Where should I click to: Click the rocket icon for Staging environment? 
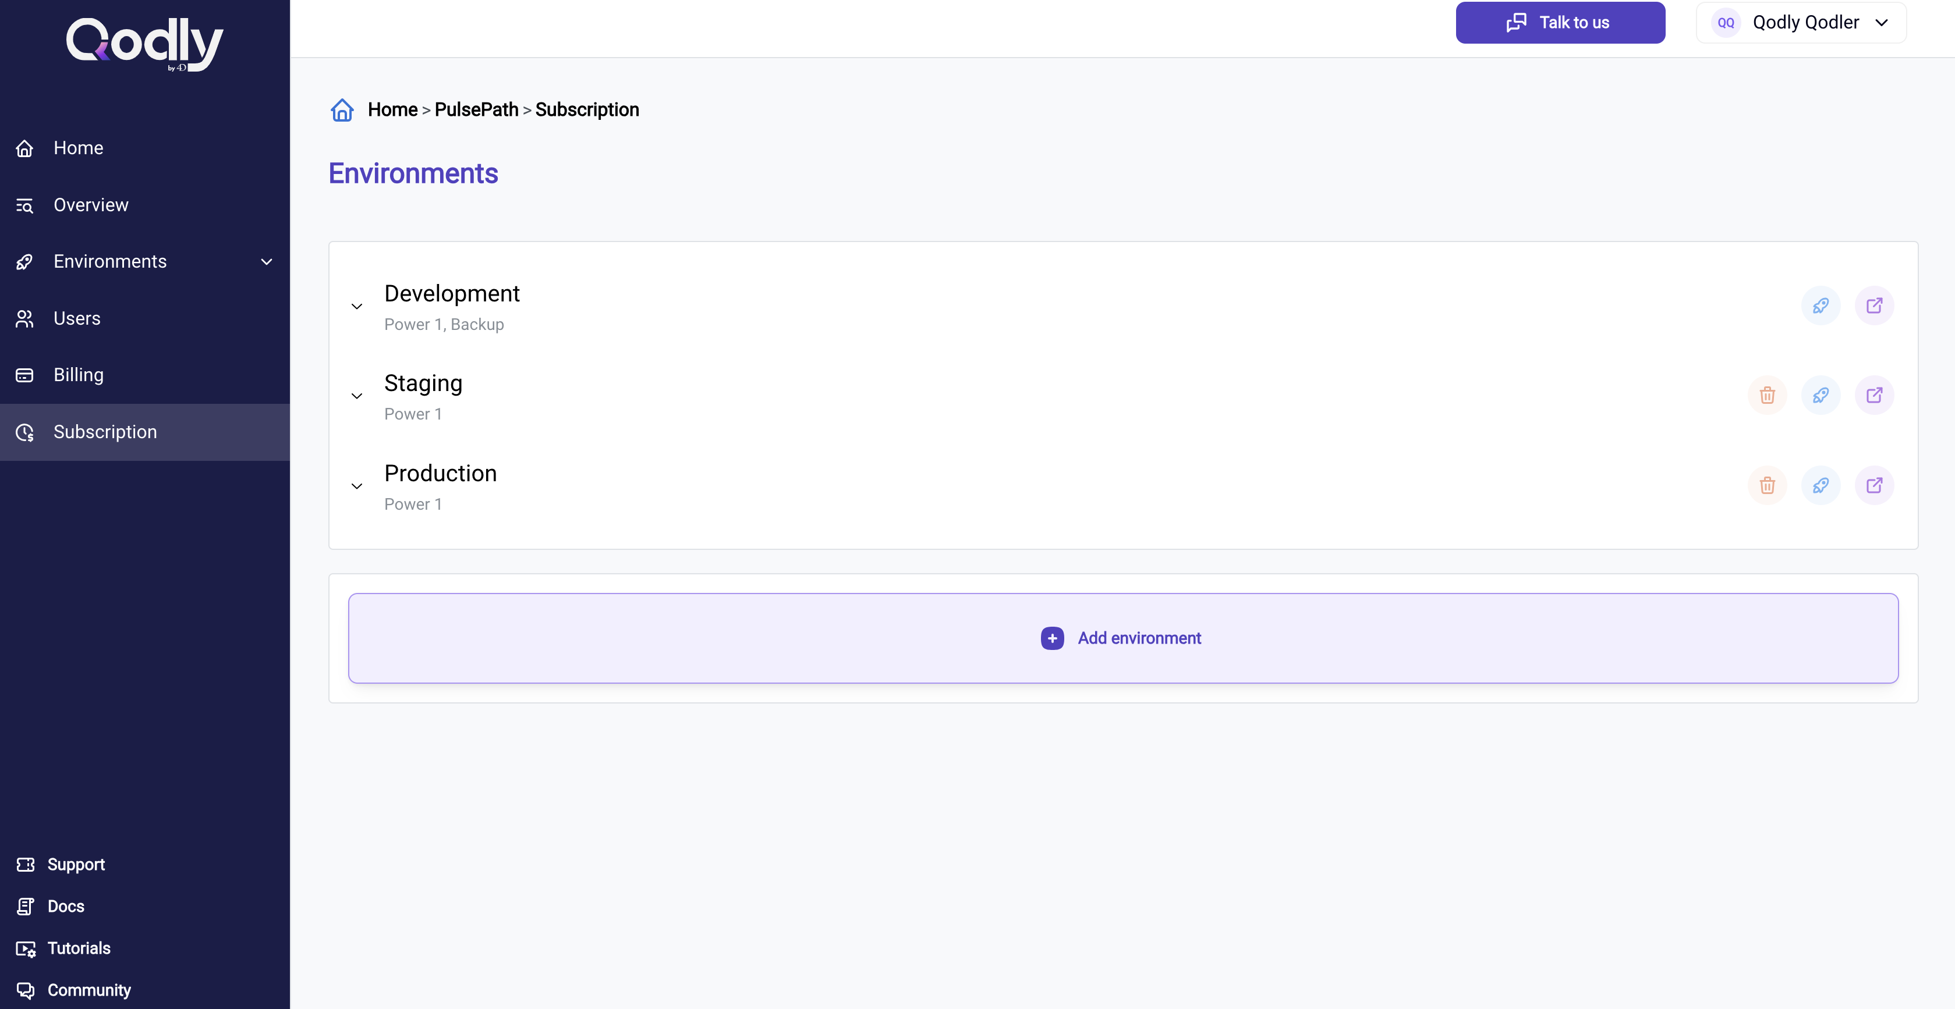[1821, 395]
